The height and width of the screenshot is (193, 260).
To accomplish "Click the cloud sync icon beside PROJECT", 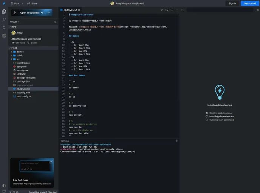I will click(x=55, y=22).
